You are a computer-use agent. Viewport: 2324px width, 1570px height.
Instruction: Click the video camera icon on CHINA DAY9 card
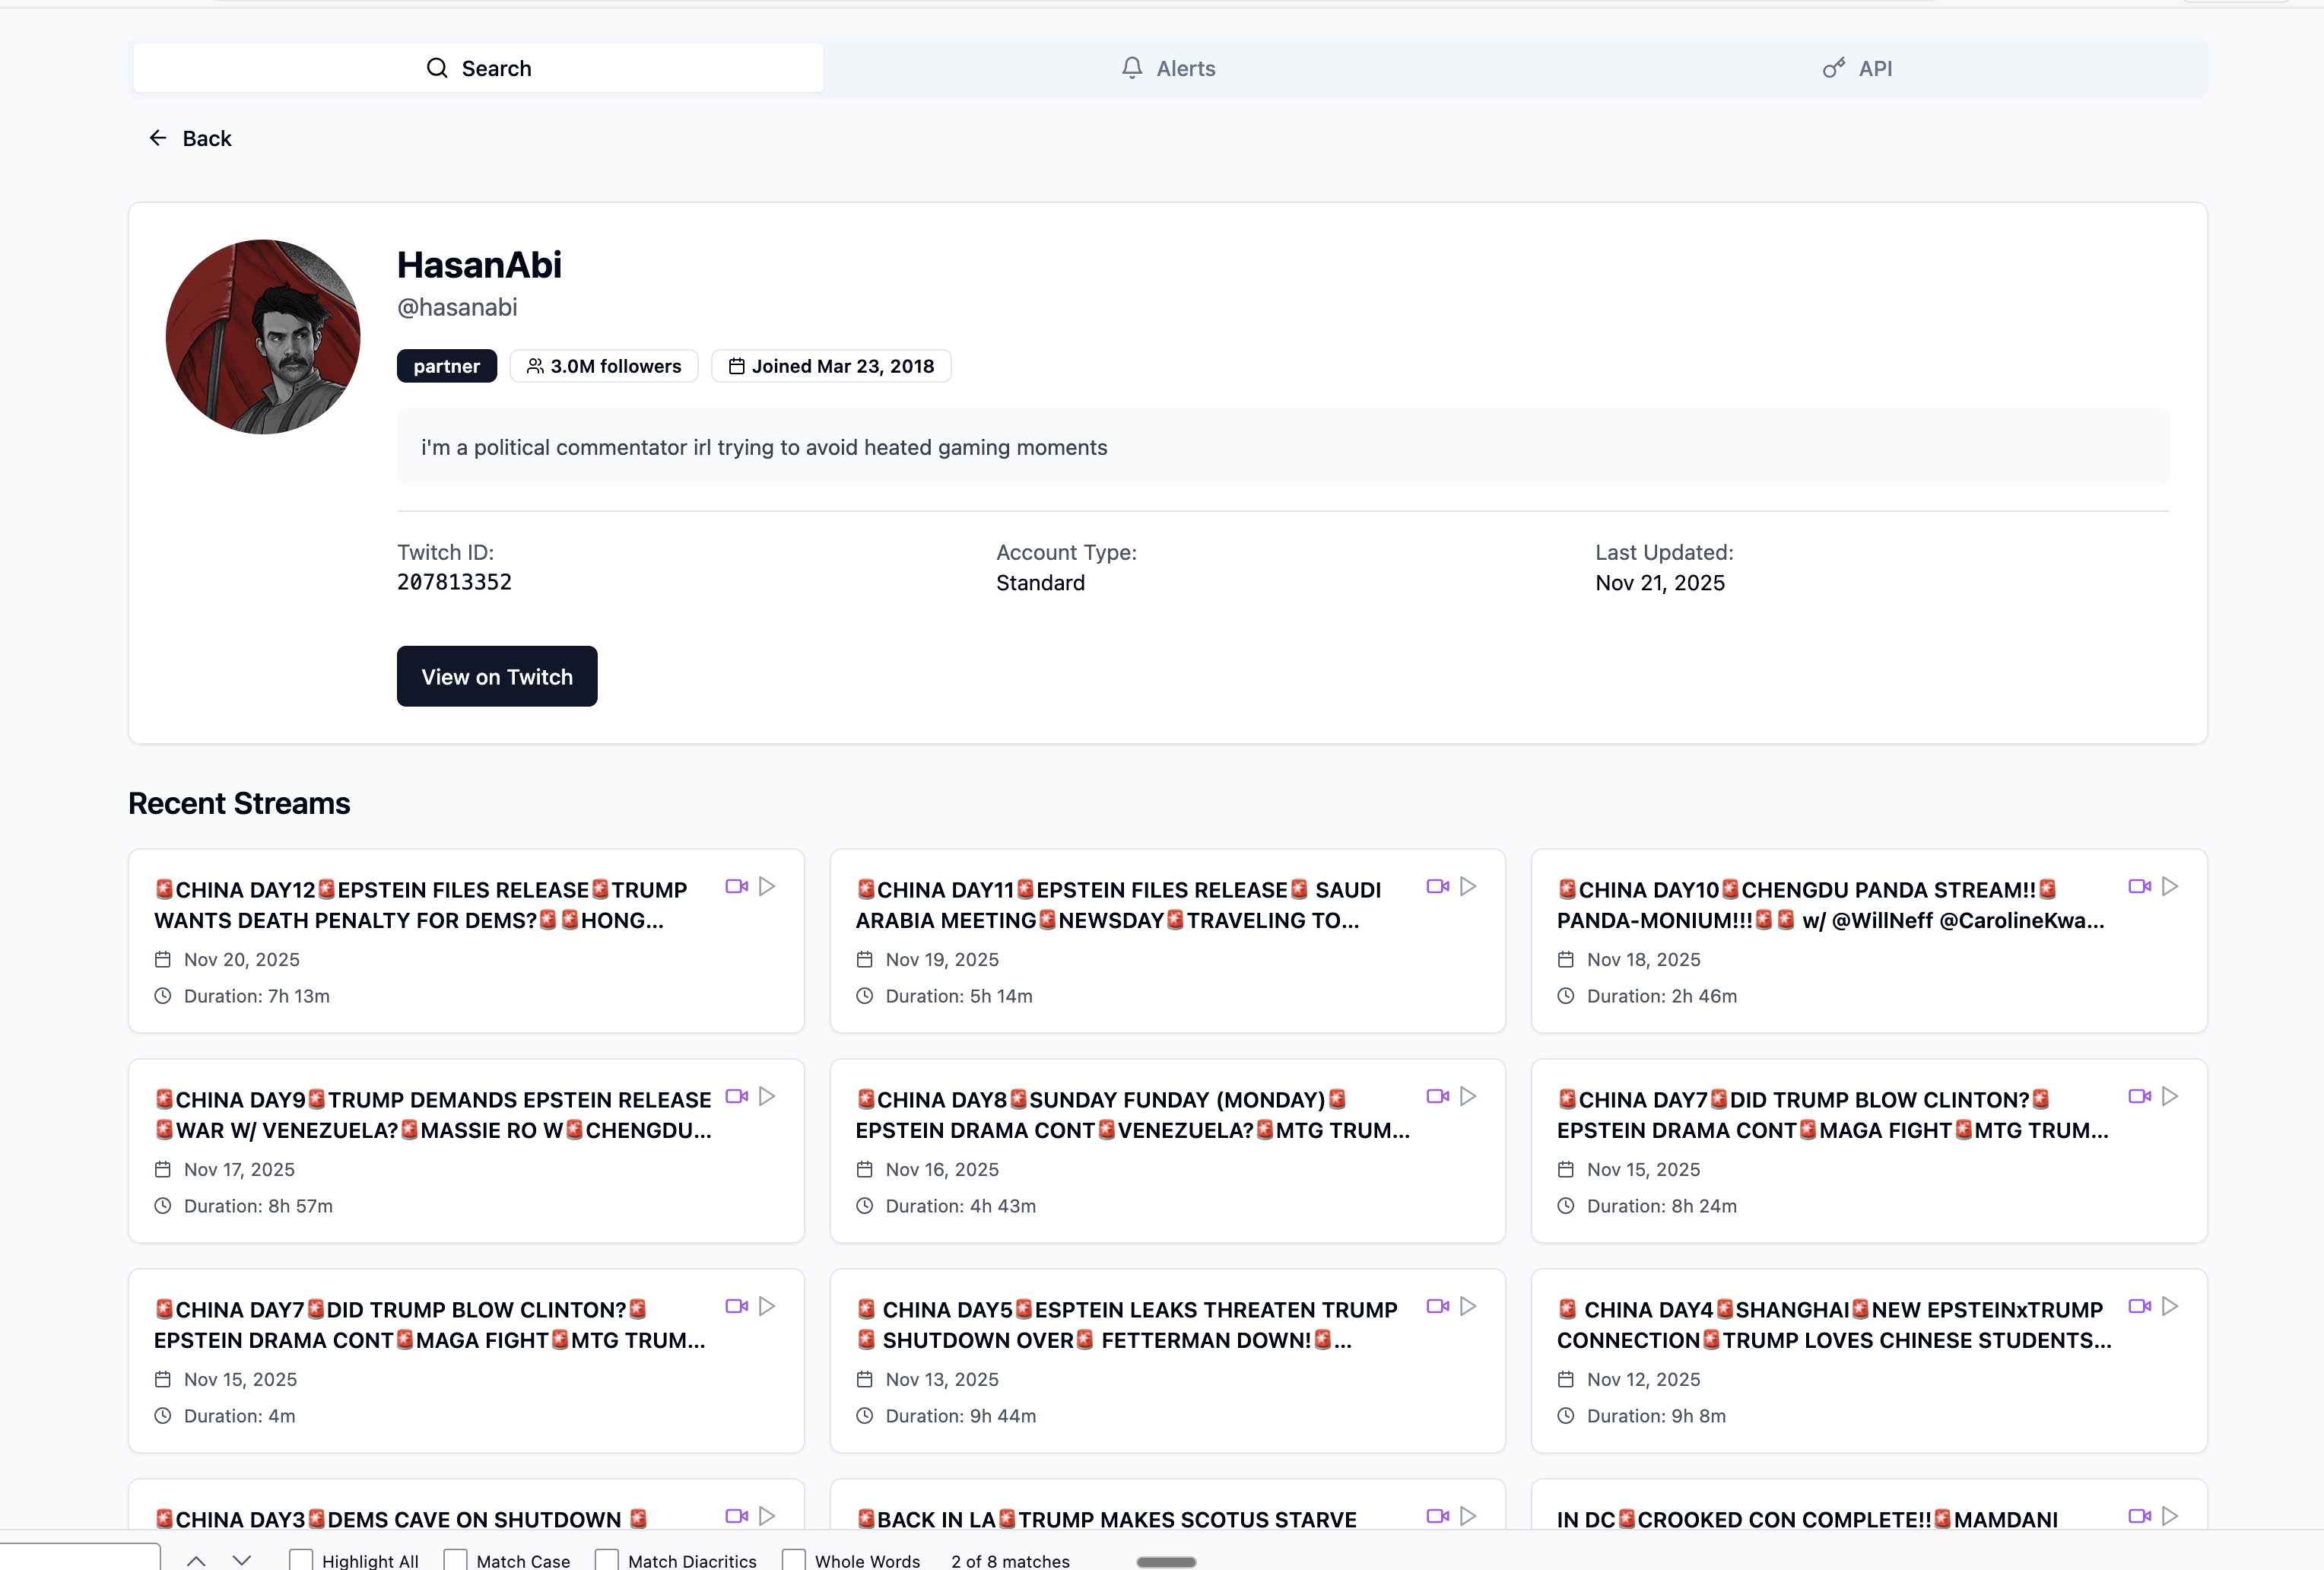click(x=737, y=1096)
